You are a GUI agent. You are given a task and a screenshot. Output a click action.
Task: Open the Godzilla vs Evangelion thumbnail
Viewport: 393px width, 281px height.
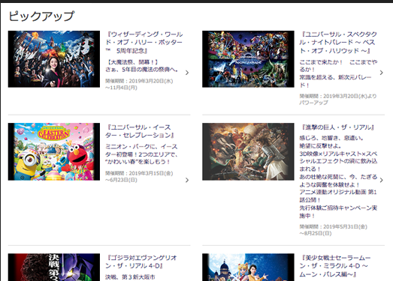click(54, 268)
